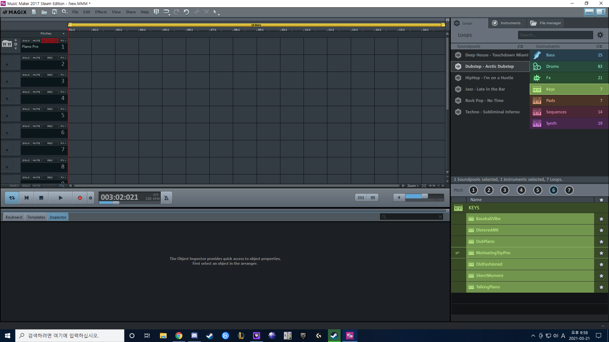Solo track 2
This screenshot has height=342, width=609.
coord(26,58)
